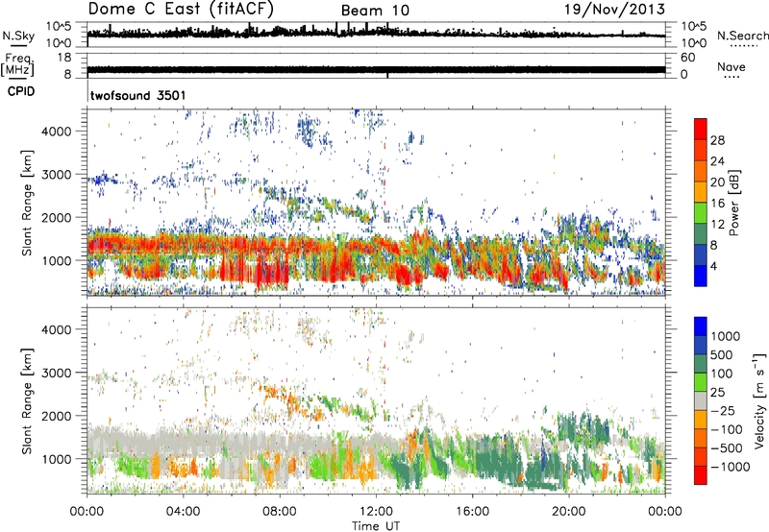Click the light green segment of the power colorbar
This screenshot has height=532, width=769.
click(x=701, y=213)
